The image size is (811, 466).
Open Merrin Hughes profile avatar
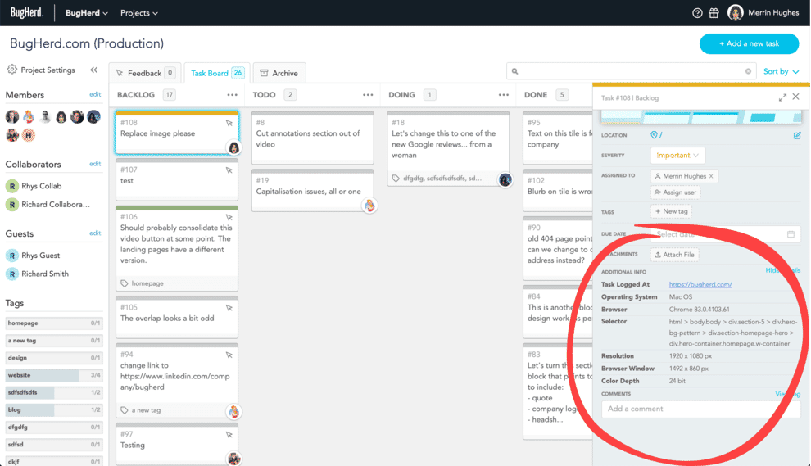point(735,12)
